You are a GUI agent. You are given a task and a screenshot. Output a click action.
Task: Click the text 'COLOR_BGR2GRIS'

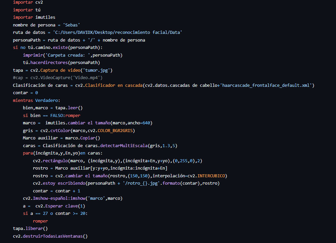(115, 131)
